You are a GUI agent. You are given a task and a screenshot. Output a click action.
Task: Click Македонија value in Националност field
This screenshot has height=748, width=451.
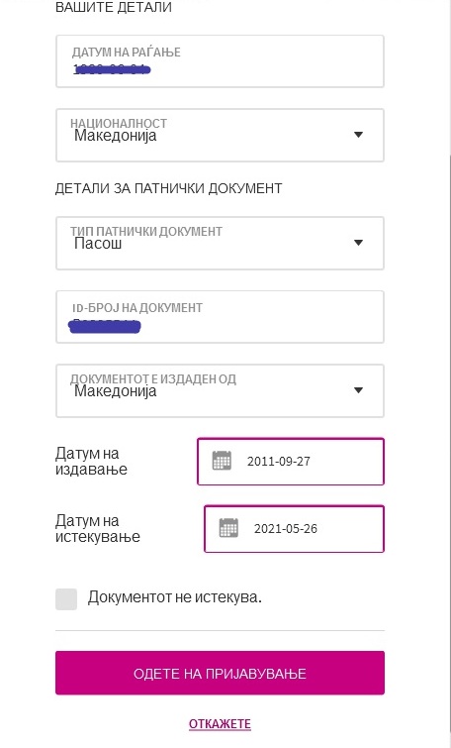(x=116, y=136)
